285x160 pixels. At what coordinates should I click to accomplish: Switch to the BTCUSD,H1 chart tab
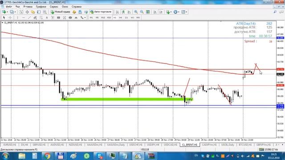245,145
